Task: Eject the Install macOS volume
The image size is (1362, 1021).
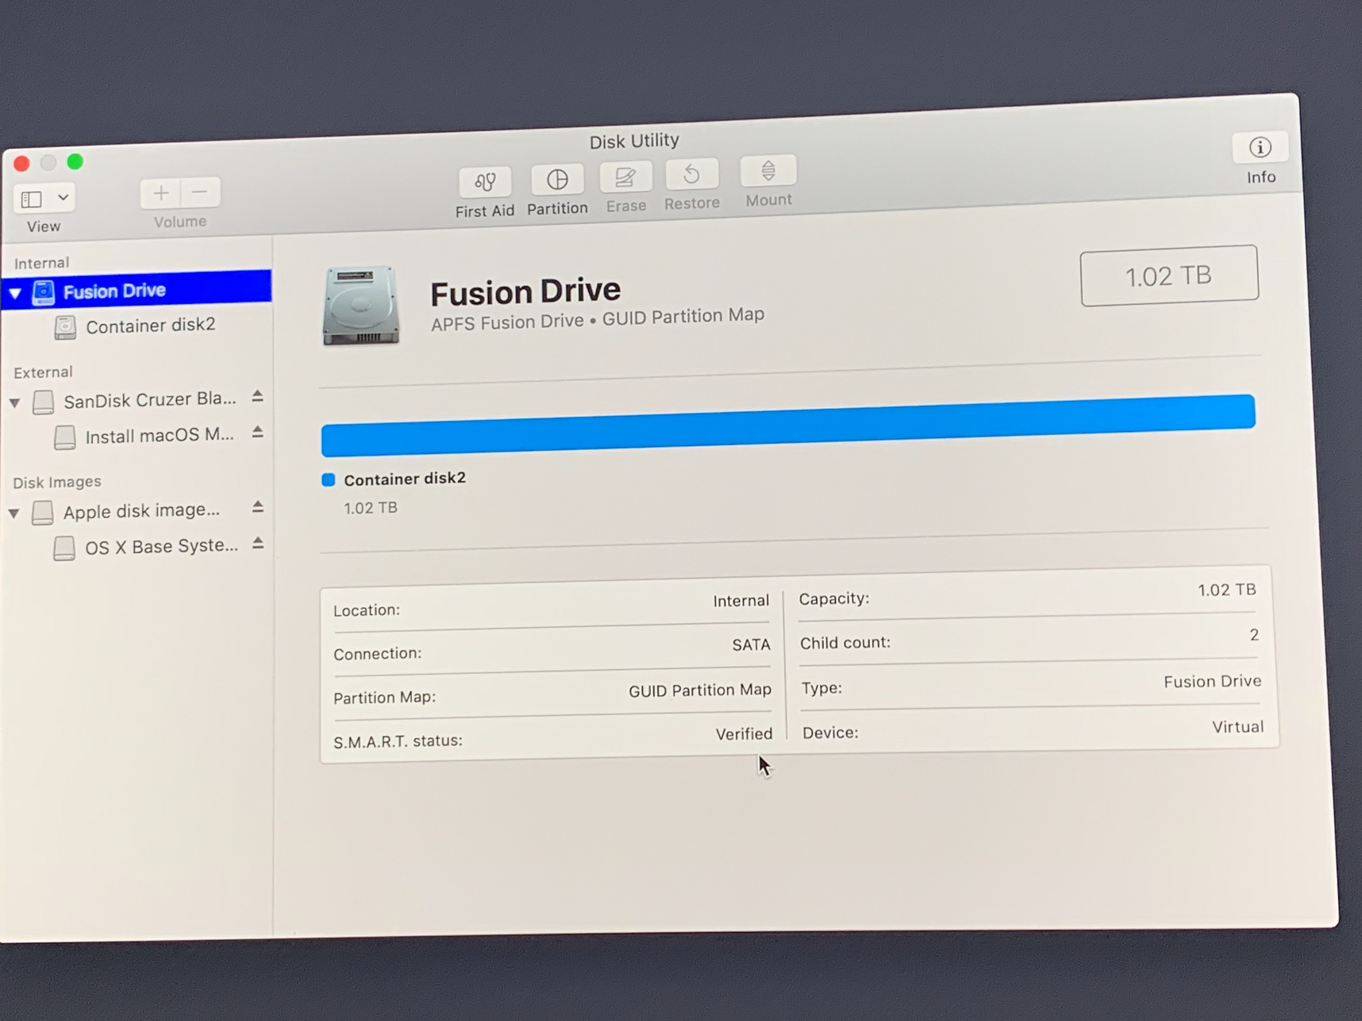Action: (258, 433)
